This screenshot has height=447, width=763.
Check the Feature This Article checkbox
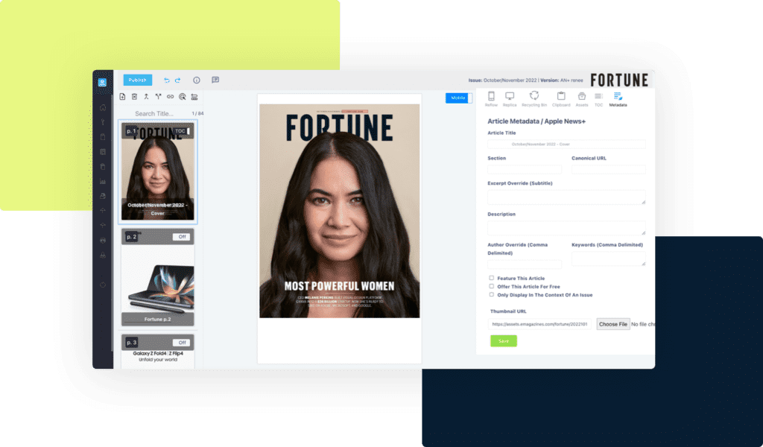pyautogui.click(x=492, y=278)
